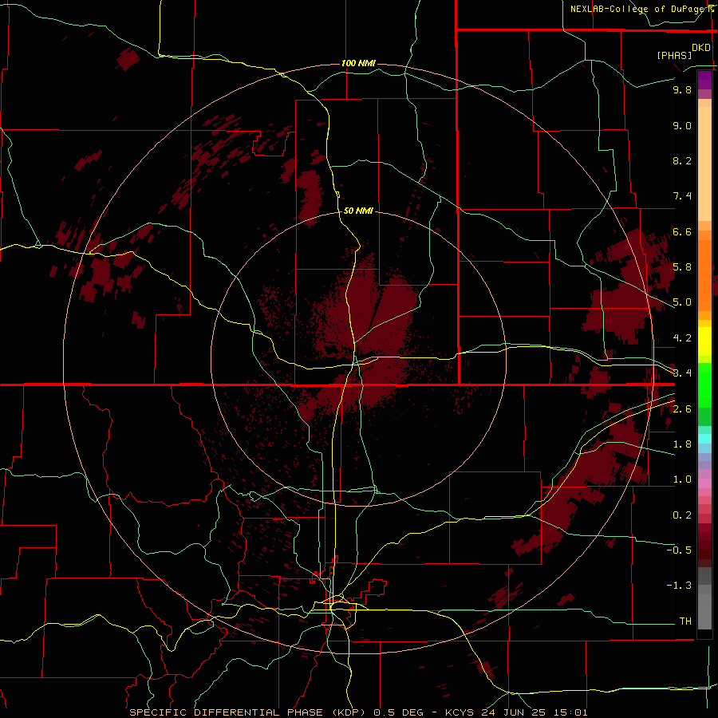The width and height of the screenshot is (718, 718).
Task: Click the 2.6 value on the color scale
Action: [682, 409]
